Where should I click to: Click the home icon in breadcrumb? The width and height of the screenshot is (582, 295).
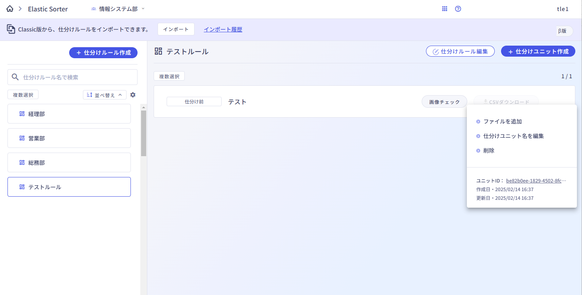click(x=10, y=9)
